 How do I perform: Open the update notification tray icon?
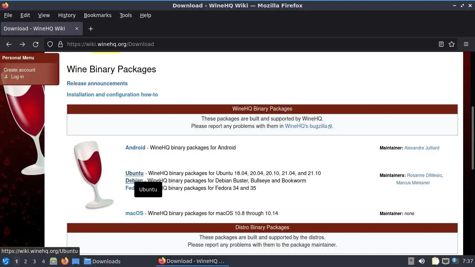(455, 261)
